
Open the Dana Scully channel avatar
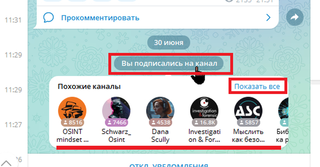click(160, 111)
